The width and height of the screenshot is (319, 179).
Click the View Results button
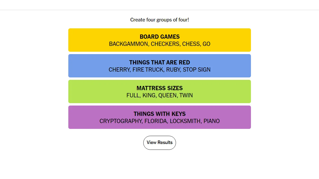coord(159,143)
